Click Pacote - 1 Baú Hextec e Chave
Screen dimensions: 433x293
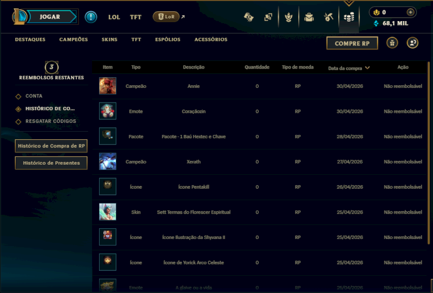click(194, 137)
